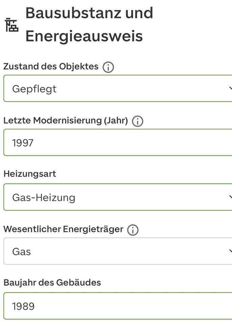Open the Zustand des Objektes dropdown showing Gepflegt
232x326 pixels.
click(118, 89)
